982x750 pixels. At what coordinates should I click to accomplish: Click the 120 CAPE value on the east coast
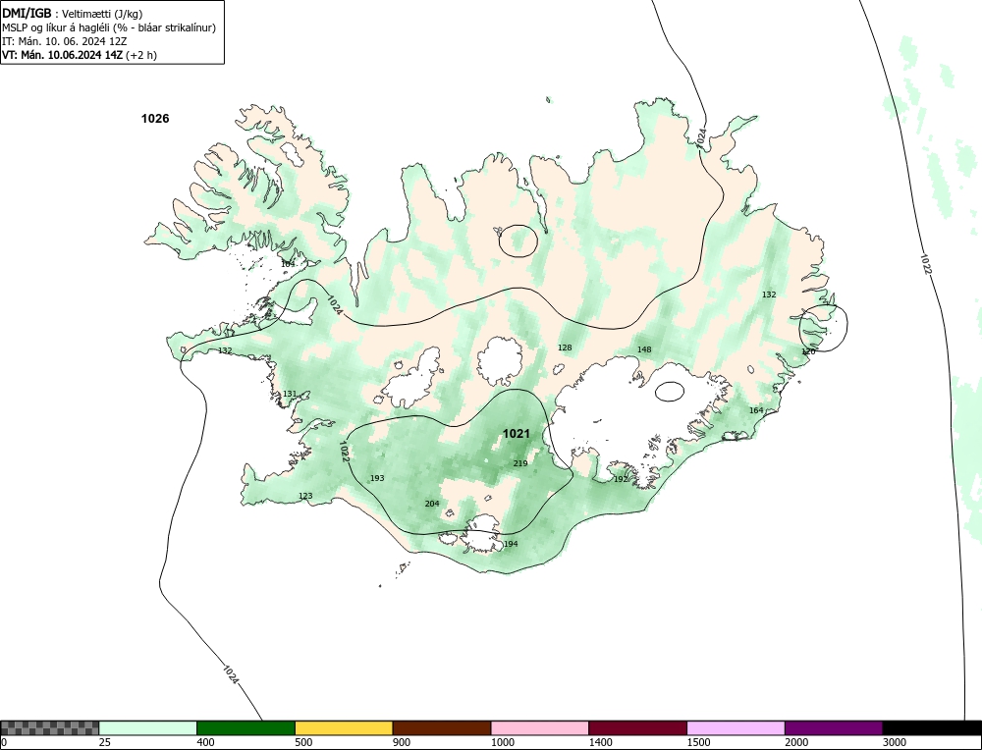808,351
